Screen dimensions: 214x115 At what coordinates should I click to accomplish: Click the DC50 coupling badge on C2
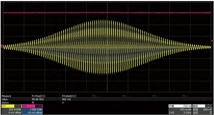(39, 106)
